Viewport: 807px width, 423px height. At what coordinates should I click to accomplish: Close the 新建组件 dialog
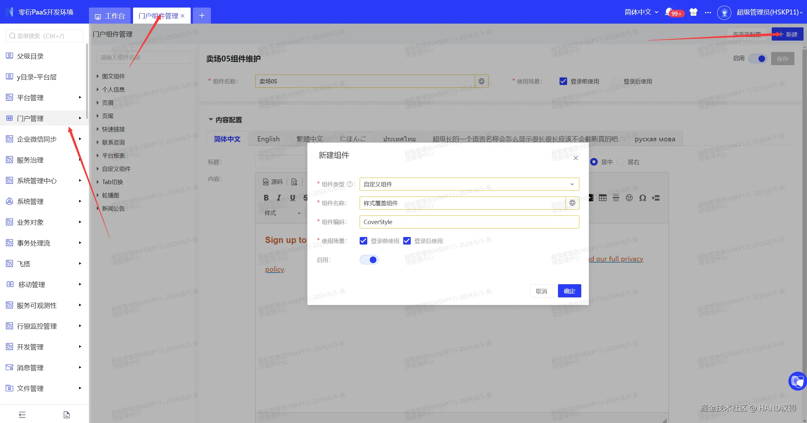pos(576,158)
